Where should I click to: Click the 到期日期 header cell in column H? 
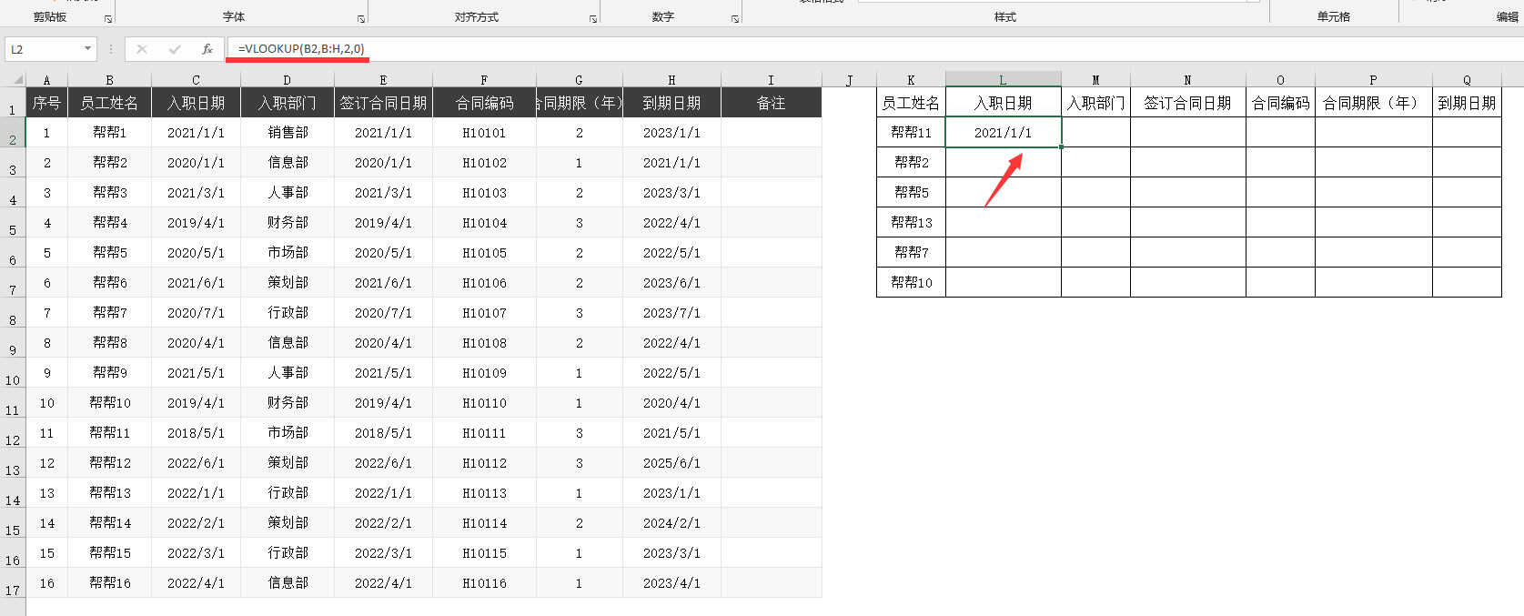pyautogui.click(x=671, y=103)
